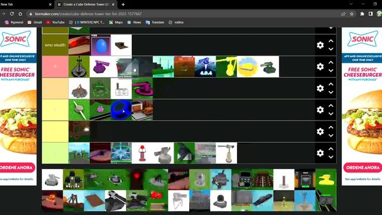This screenshot has height=215, width=382.
Task: Move the emo stealth tier up
Action: tap(331, 41)
